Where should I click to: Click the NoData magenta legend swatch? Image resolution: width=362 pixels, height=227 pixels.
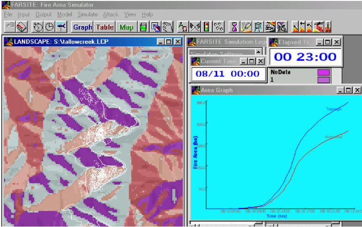coord(324,73)
